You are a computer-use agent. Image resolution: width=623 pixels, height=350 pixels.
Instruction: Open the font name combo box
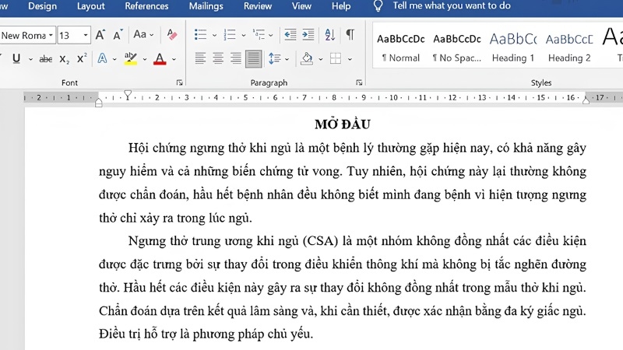click(x=26, y=35)
